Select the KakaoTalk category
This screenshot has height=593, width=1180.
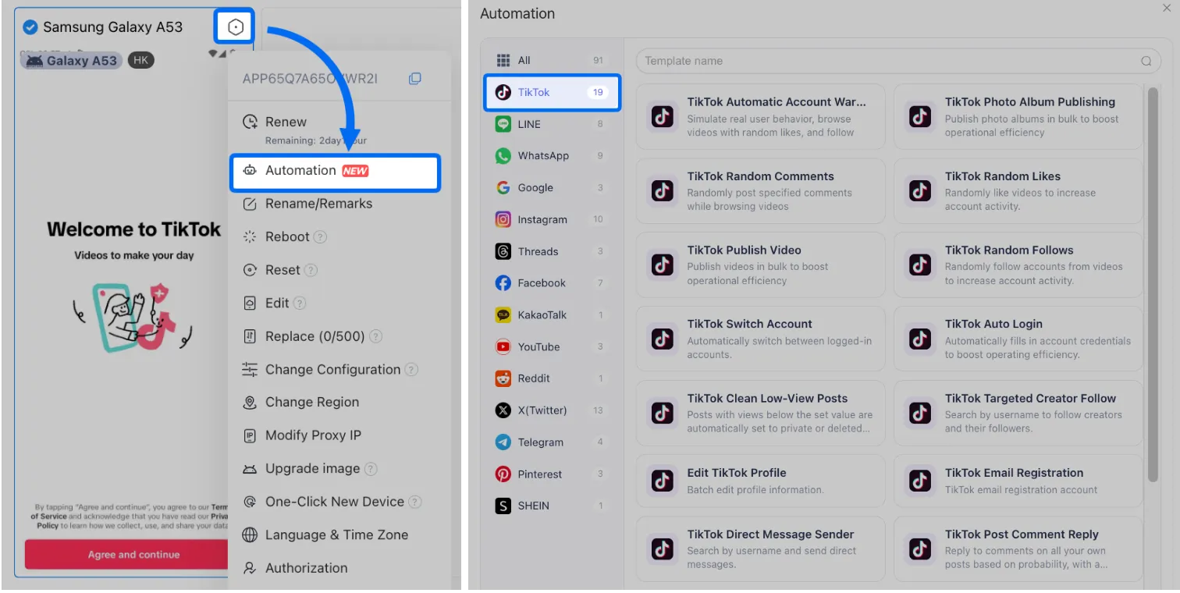551,314
